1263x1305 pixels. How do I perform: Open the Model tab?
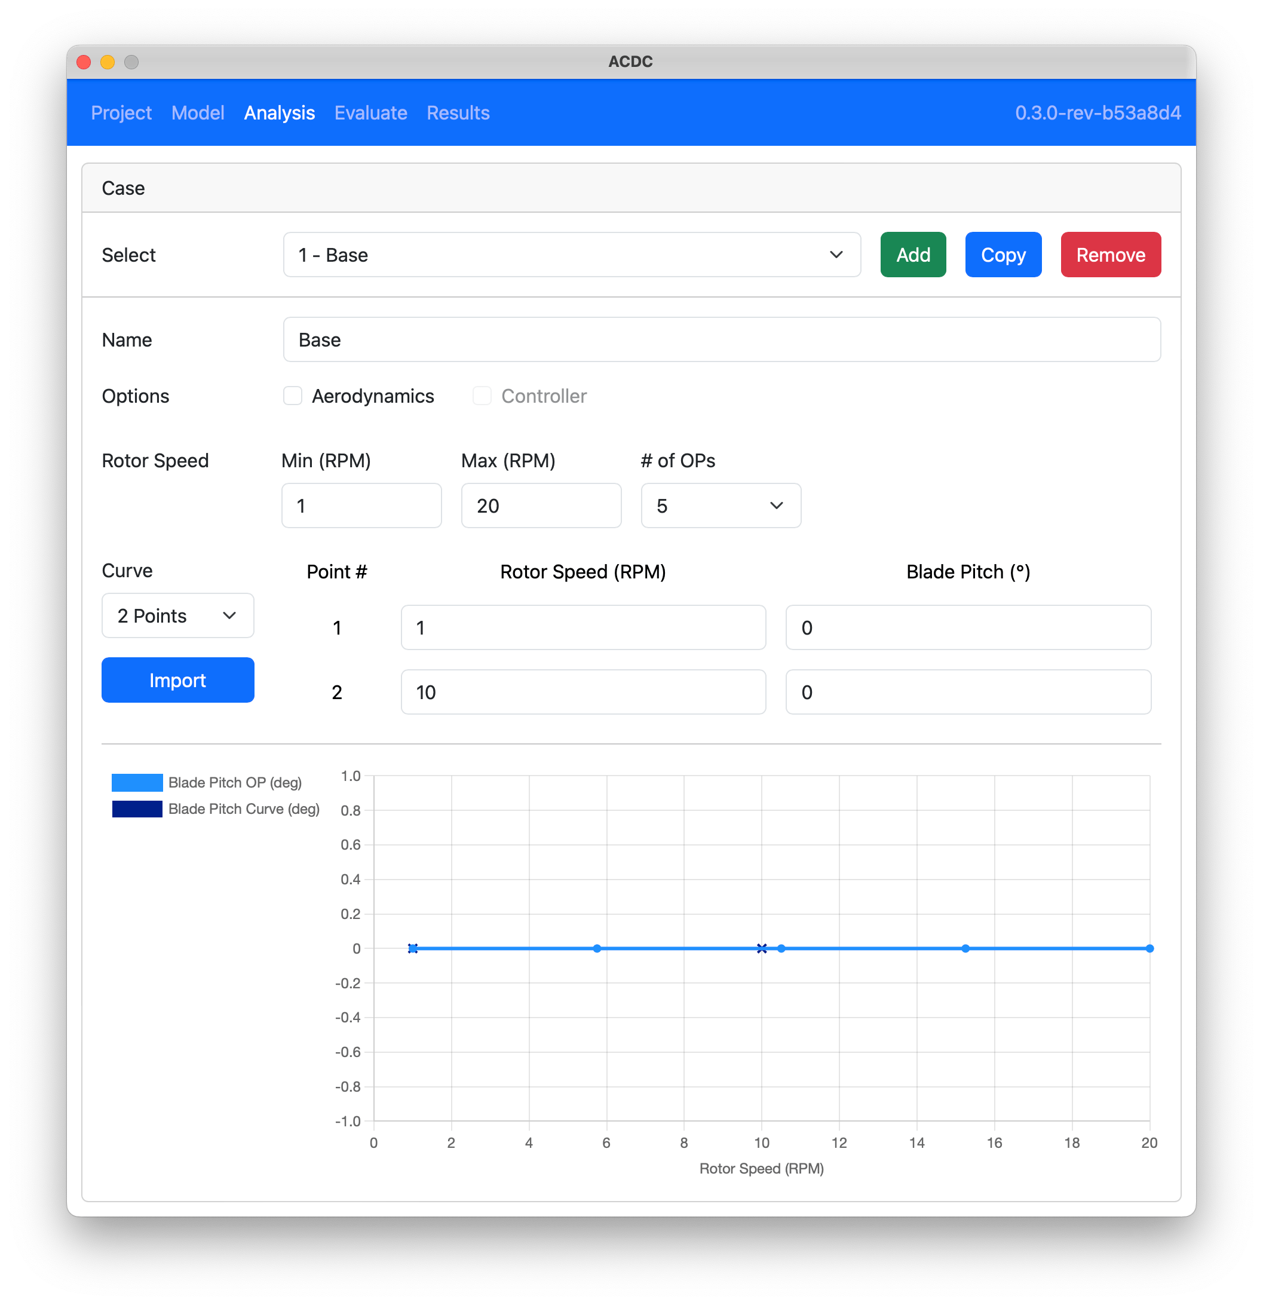tap(198, 112)
